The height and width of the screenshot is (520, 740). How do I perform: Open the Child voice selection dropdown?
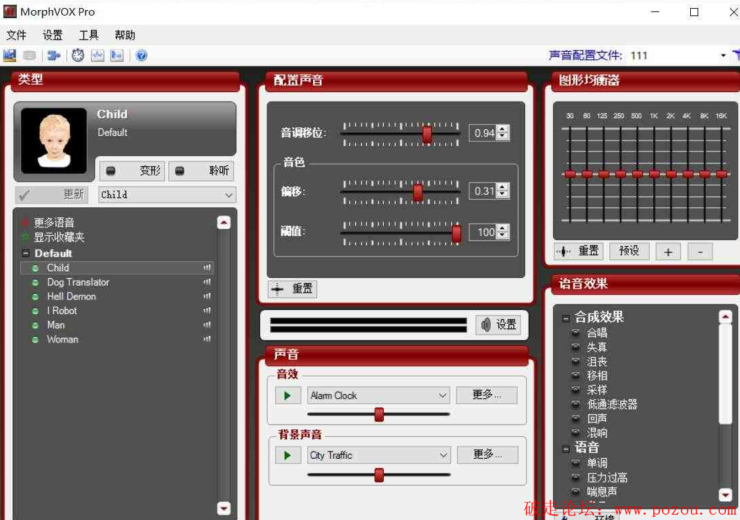tap(167, 194)
